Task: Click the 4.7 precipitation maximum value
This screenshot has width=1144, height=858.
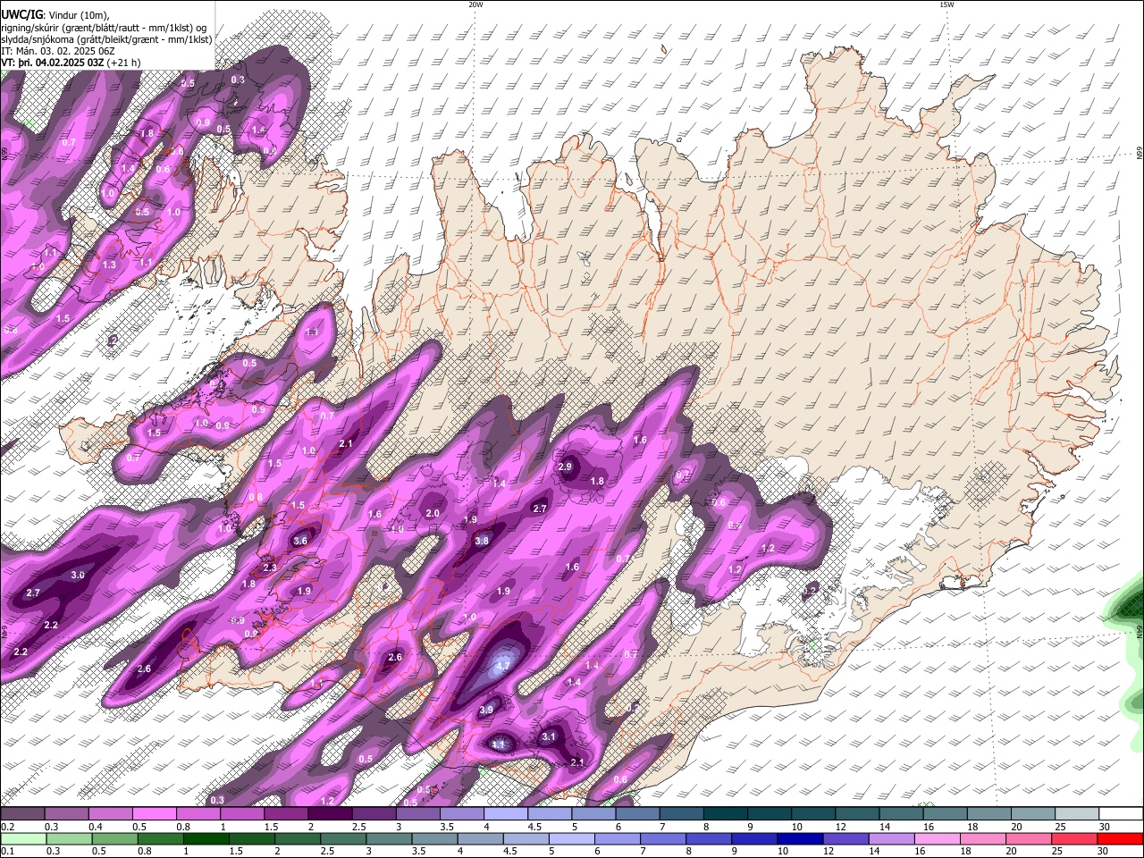Action: [x=502, y=665]
